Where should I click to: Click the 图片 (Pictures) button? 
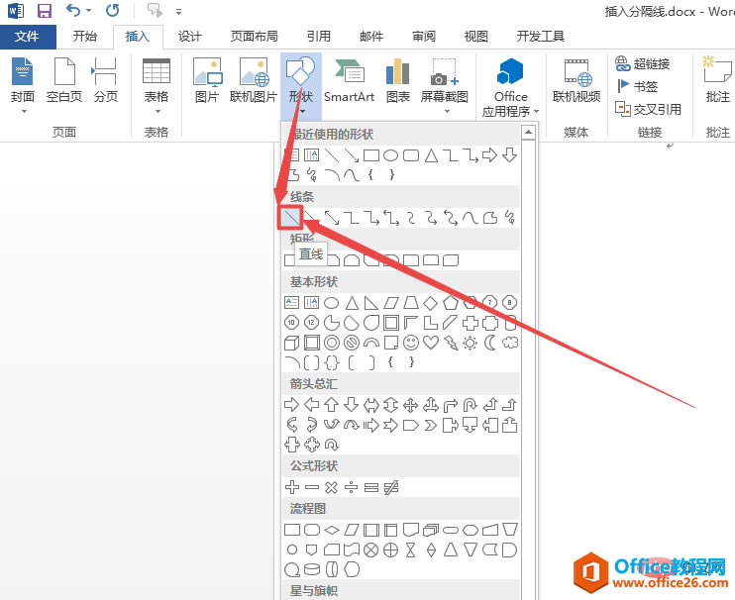(207, 80)
